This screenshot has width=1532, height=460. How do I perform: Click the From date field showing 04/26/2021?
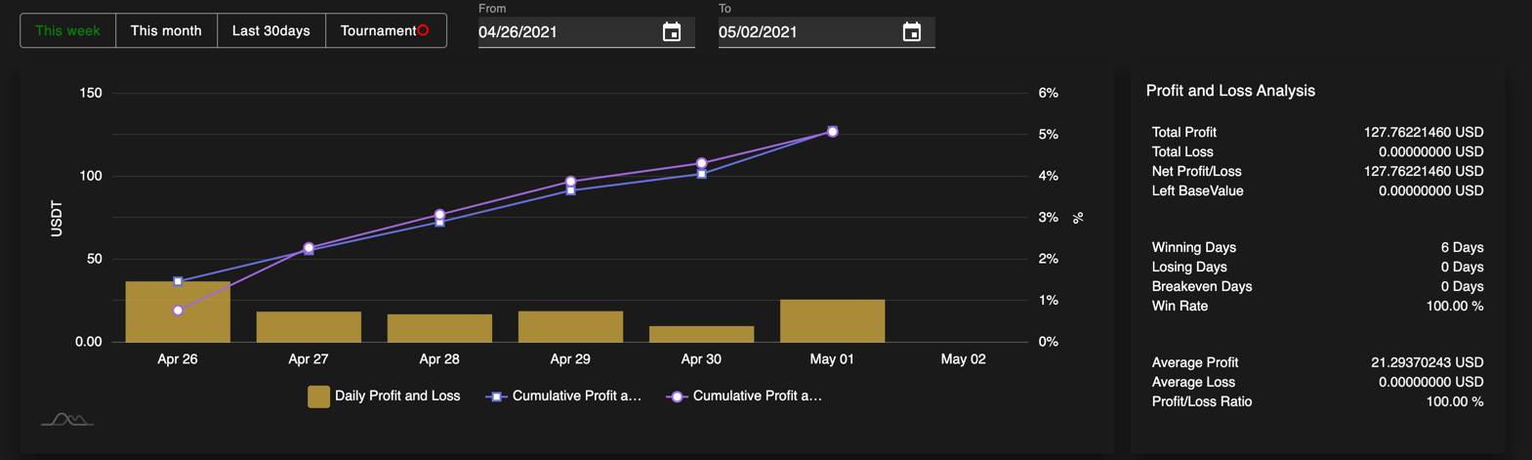pos(566,32)
